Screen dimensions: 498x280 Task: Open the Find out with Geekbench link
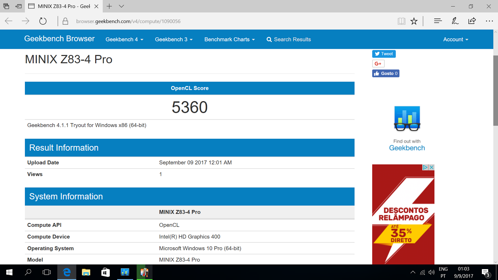407,145
